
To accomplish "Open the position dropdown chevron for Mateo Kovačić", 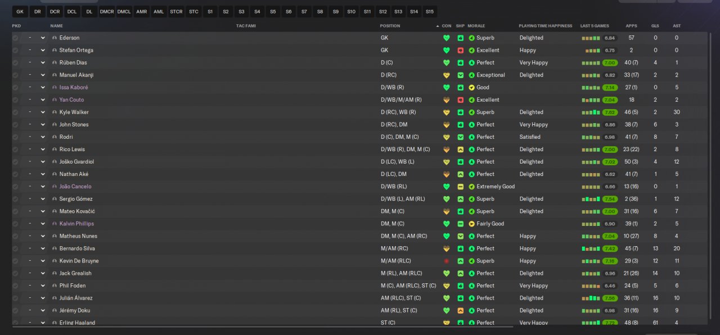I will click(x=43, y=211).
